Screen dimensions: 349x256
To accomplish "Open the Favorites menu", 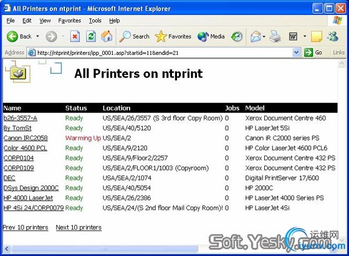I will pos(69,21).
